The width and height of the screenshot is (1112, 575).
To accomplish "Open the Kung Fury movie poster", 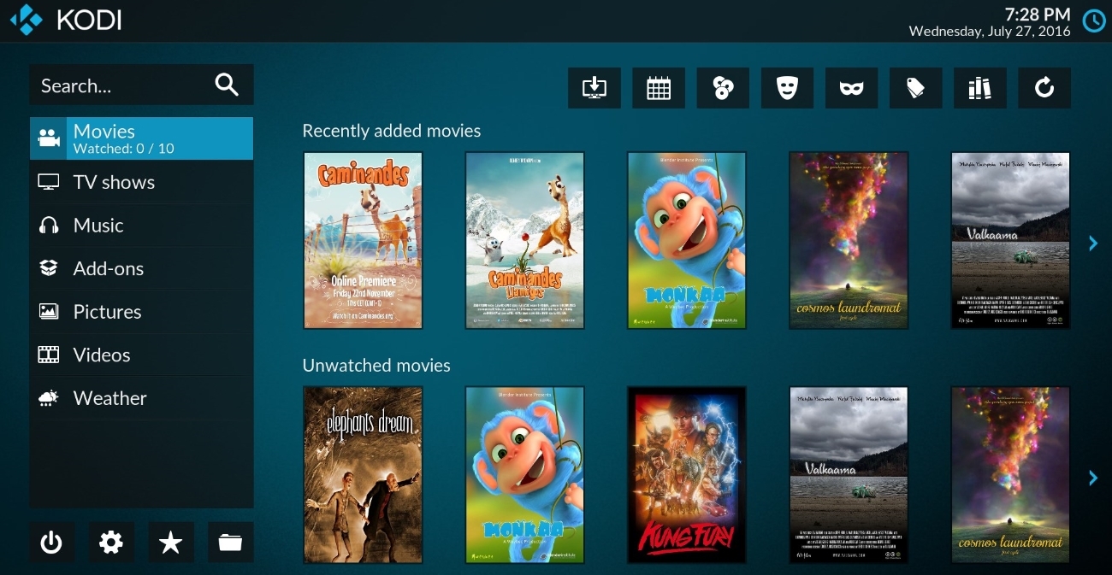I will click(x=686, y=475).
